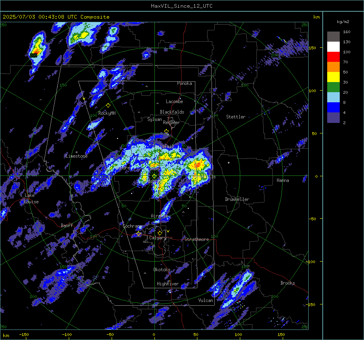Click the radar site marker at the map center
This screenshot has width=364, height=340.
click(154, 176)
